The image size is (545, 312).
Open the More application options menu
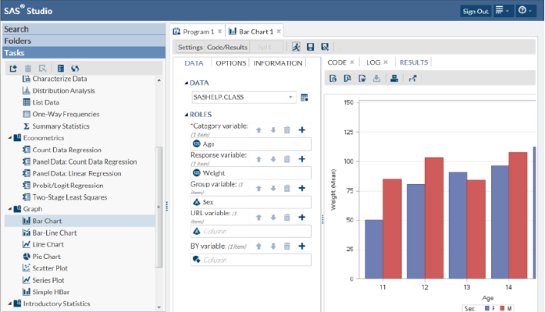502,10
